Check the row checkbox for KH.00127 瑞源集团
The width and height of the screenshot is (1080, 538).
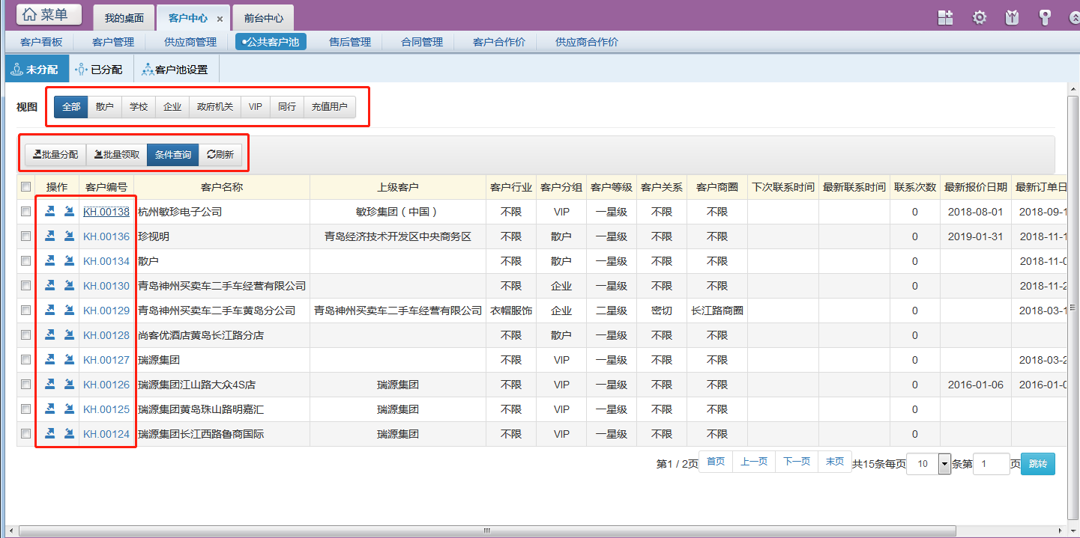click(x=26, y=360)
